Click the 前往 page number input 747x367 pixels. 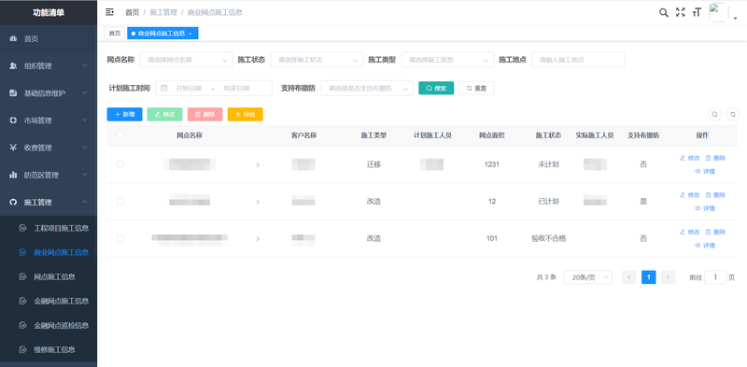[x=715, y=277]
